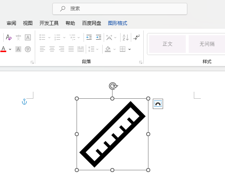This screenshot has height=193, width=225.
Task: Expand Asian layout dropdown arrow
Action: (115, 37)
